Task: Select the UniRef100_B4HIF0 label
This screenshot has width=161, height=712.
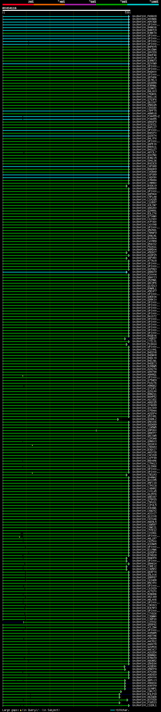Action: click(x=144, y=133)
